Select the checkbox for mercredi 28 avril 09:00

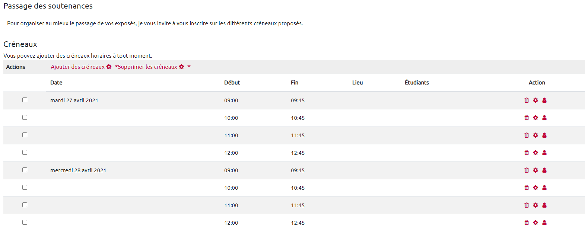pyautogui.click(x=25, y=170)
